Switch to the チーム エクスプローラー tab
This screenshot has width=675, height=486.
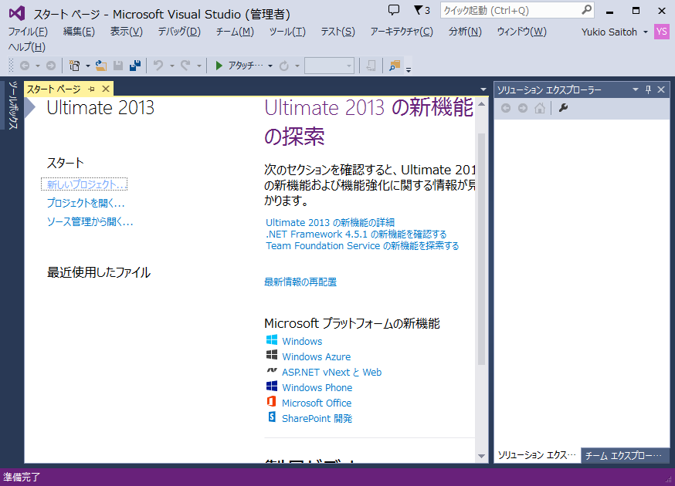click(622, 456)
